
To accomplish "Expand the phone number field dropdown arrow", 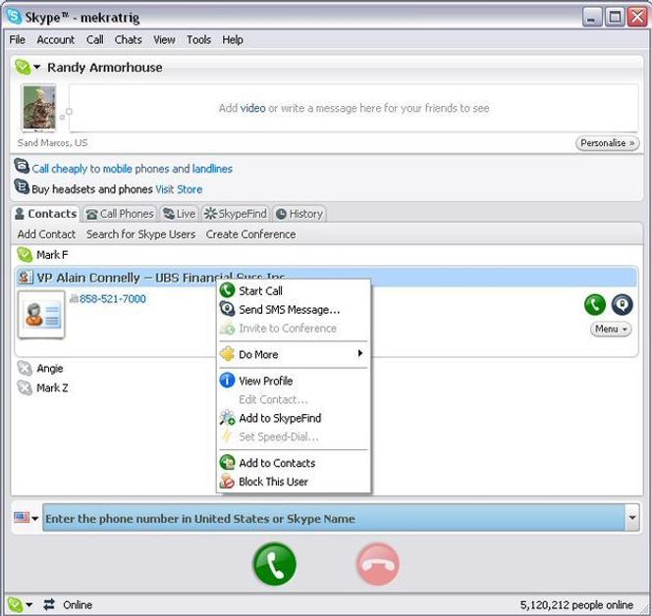I will 632,518.
